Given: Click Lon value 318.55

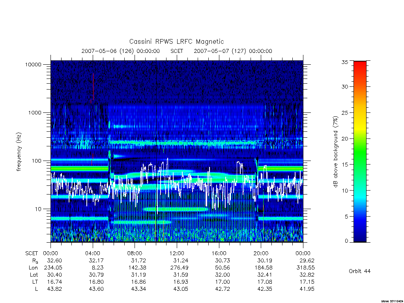Looking at the screenshot, I should tap(306, 268).
